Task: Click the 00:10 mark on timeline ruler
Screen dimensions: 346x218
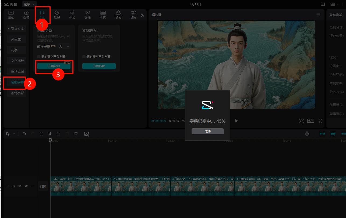Action: [113, 141]
